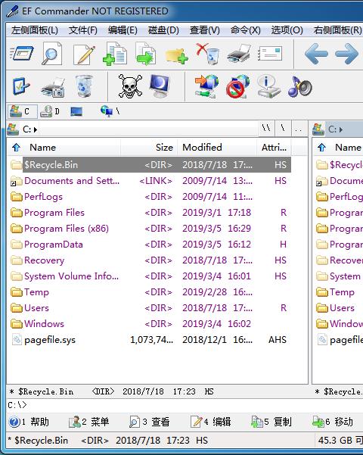Open the 查看(V) menu
The image size is (363, 455).
point(205,30)
